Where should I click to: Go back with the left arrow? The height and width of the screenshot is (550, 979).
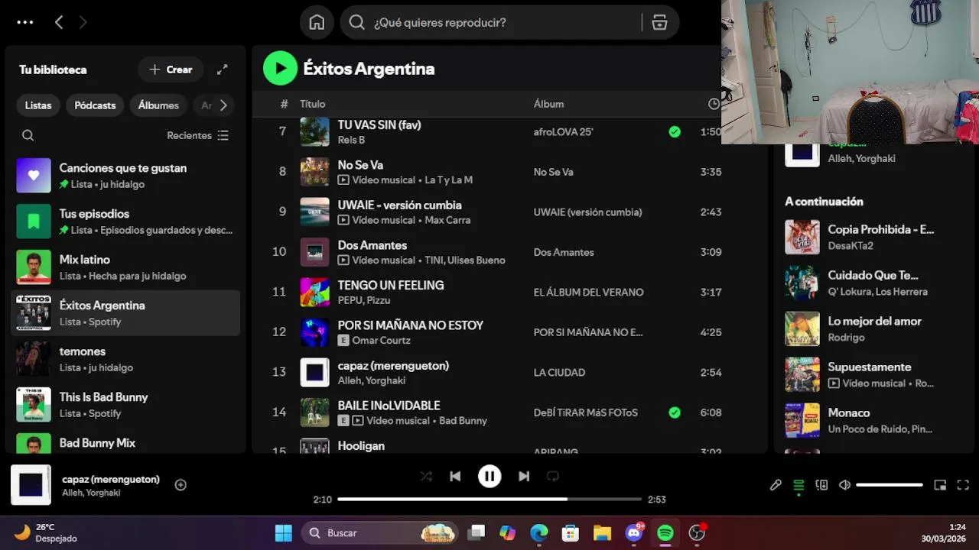click(59, 22)
